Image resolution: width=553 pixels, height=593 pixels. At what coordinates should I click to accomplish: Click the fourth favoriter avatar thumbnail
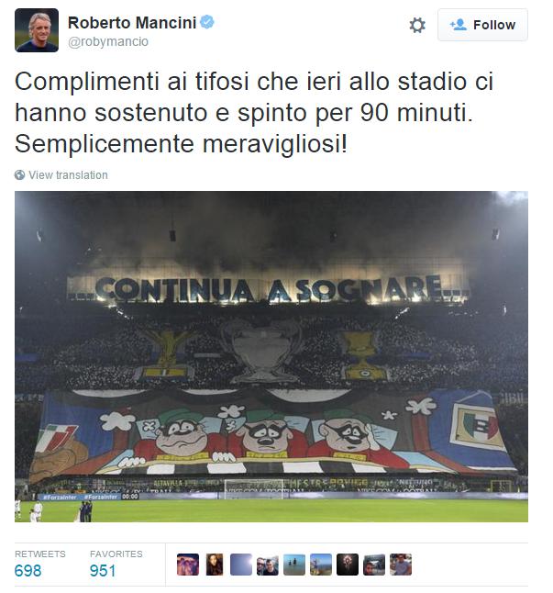click(x=268, y=565)
